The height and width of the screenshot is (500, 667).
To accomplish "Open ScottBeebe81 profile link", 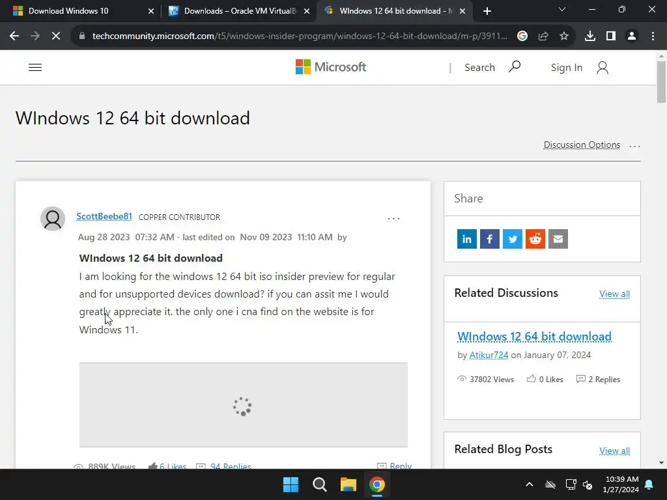I will coord(104,216).
